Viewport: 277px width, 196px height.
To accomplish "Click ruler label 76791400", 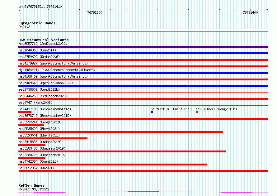I will [250, 12].
